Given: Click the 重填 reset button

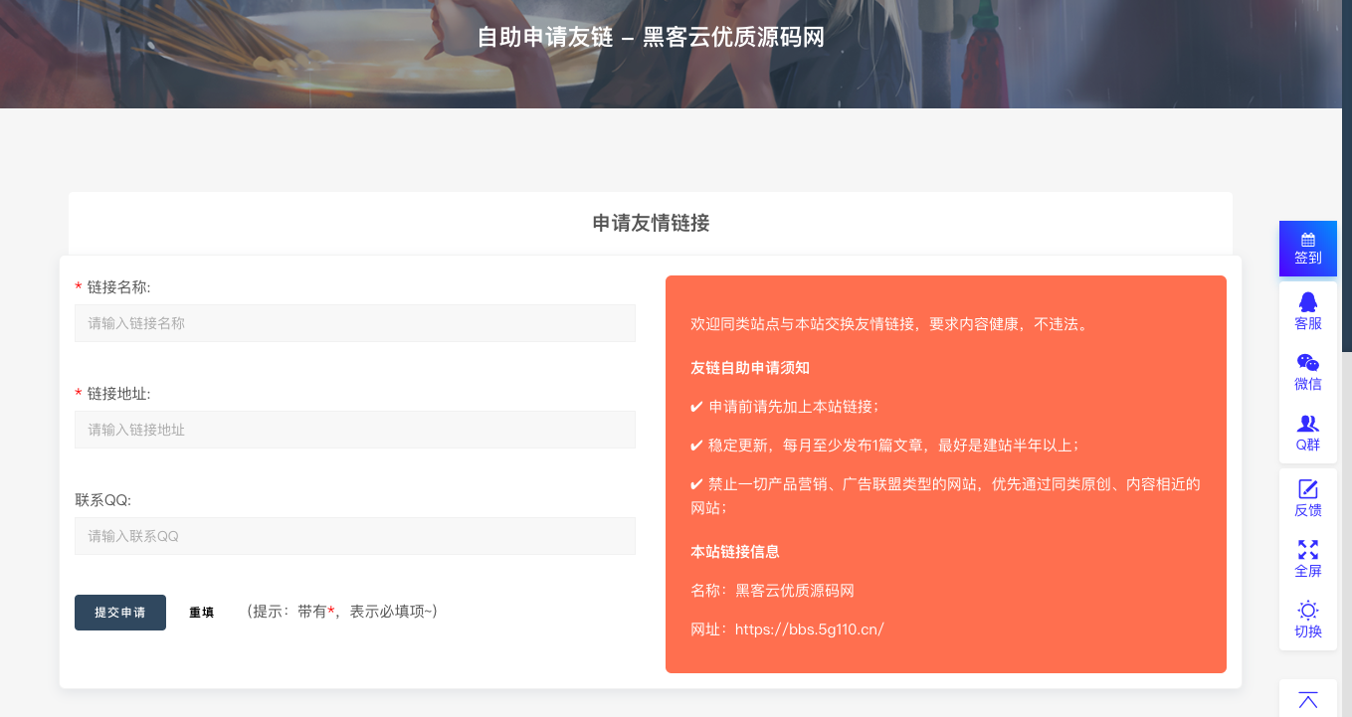Looking at the screenshot, I should [x=201, y=613].
